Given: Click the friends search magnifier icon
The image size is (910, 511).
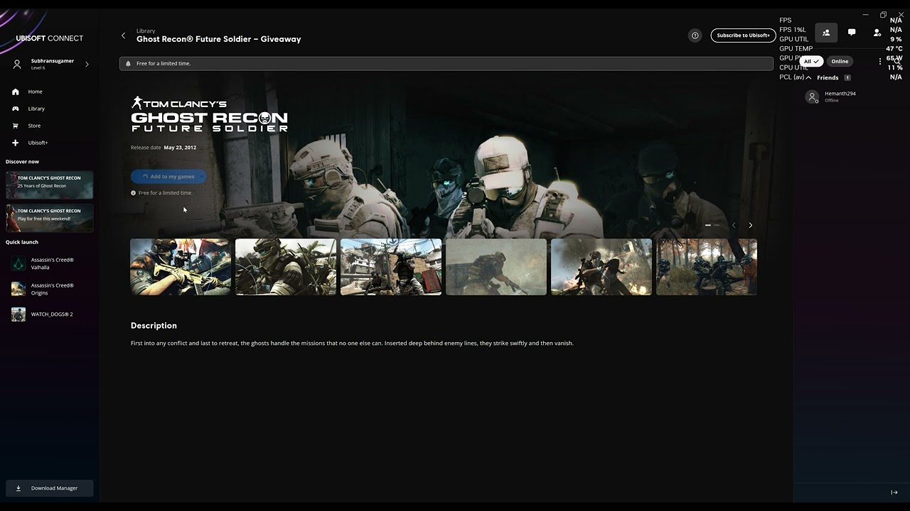Looking at the screenshot, I should 897,61.
